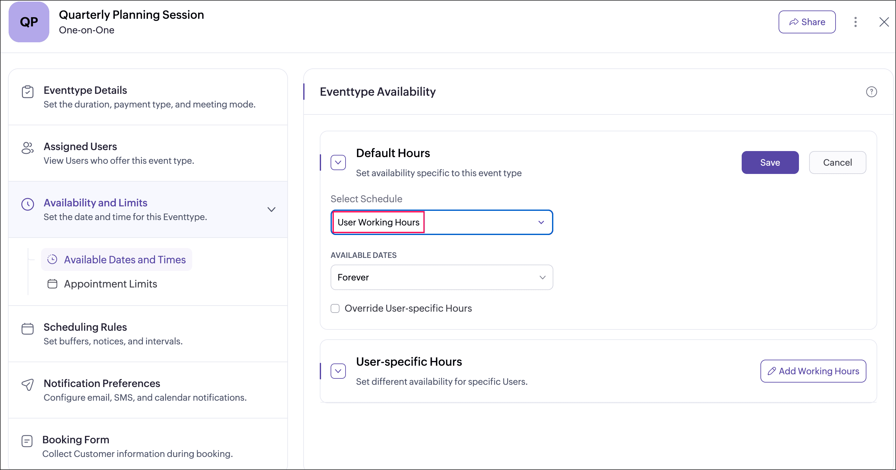Click the Booking Form icon
The width and height of the screenshot is (896, 470).
click(x=27, y=441)
